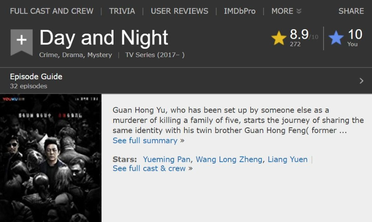Viewport: 372px width, 222px height.
Task: Click the Mystery genre link
Action: 100,55
